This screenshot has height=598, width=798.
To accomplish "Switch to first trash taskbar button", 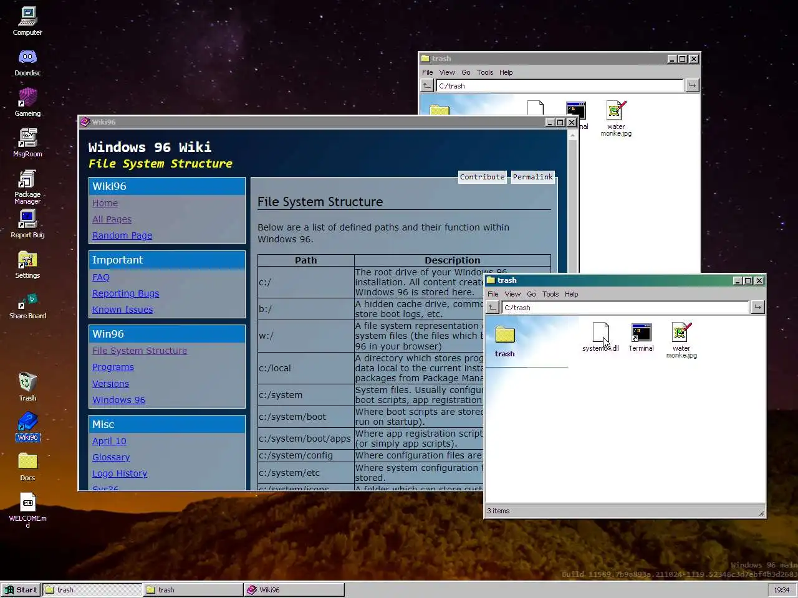I will [92, 590].
